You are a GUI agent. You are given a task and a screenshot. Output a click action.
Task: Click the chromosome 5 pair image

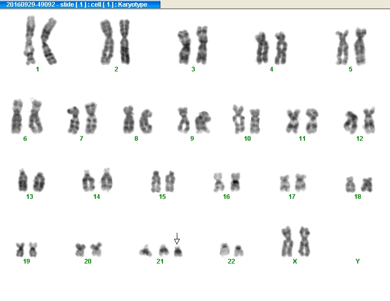351,47
